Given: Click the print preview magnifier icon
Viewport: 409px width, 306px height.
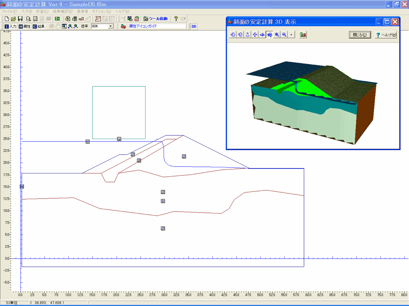Looking at the screenshot, I should click(x=28, y=19).
